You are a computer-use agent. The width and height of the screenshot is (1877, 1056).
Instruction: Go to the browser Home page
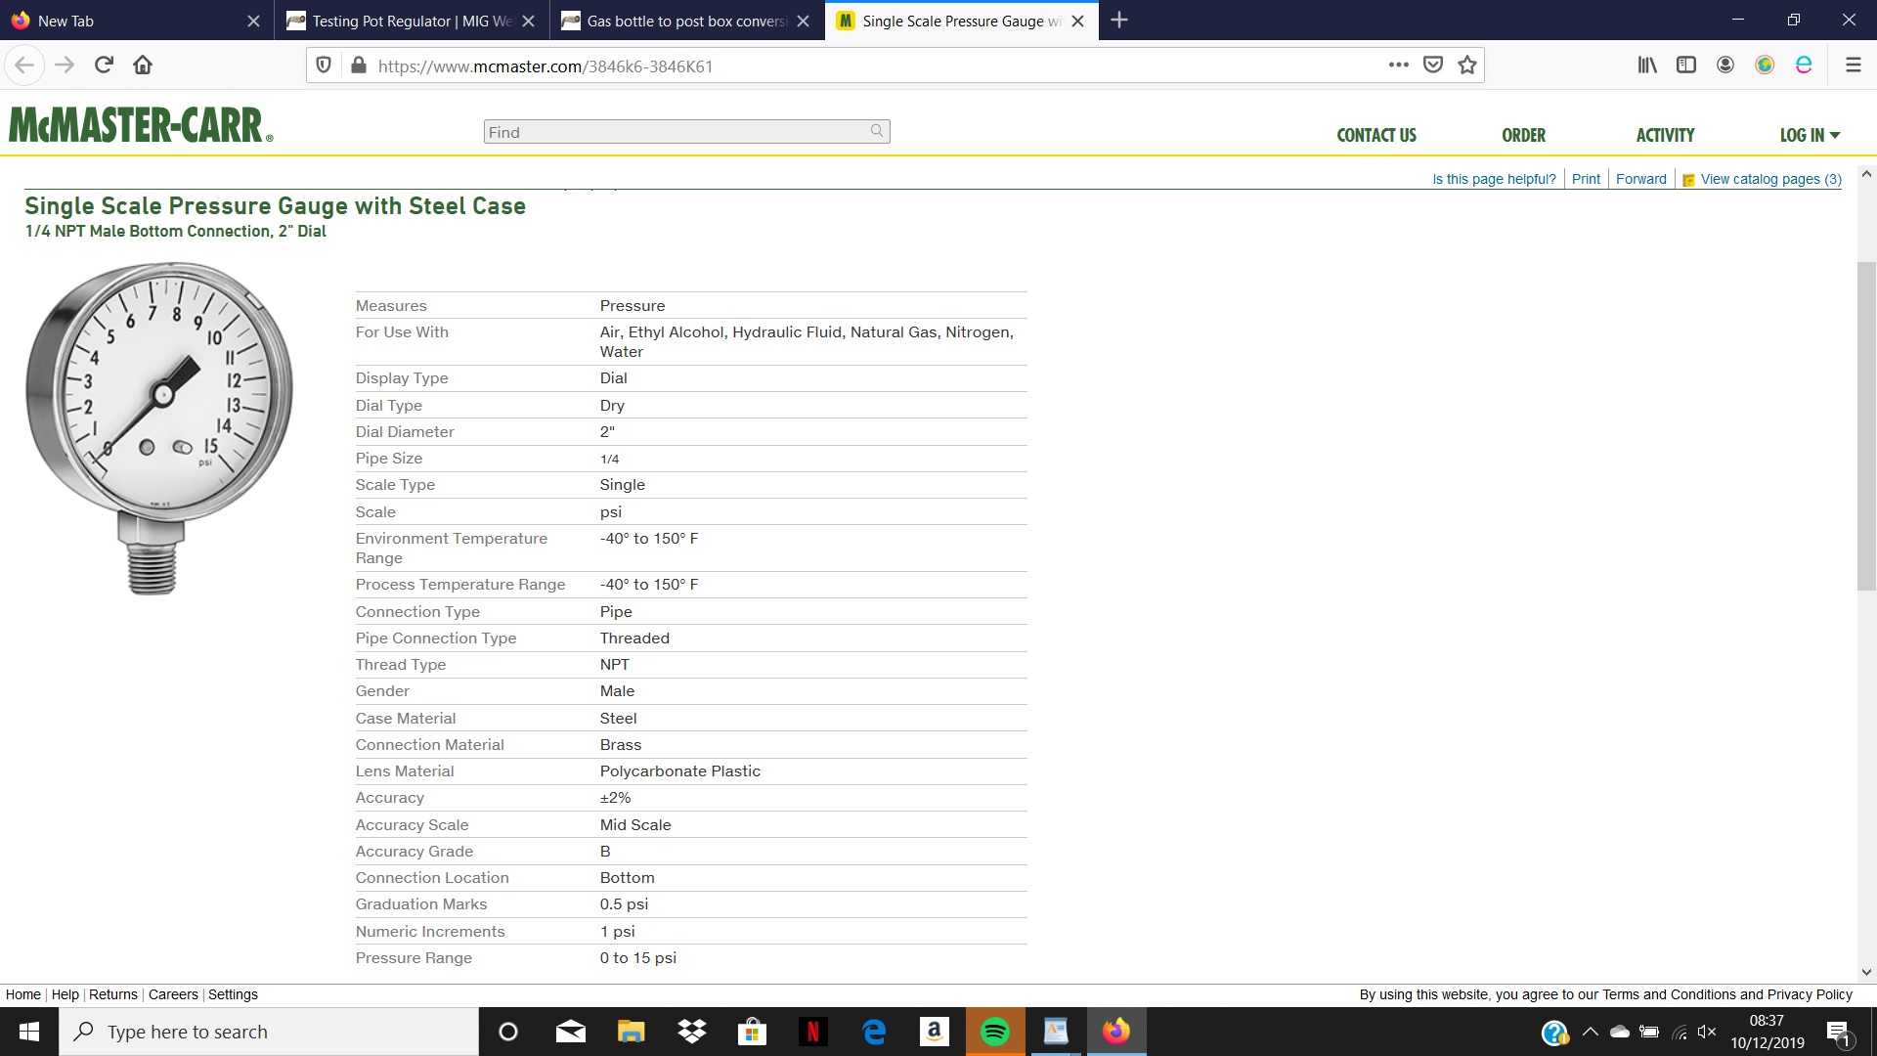tap(143, 66)
